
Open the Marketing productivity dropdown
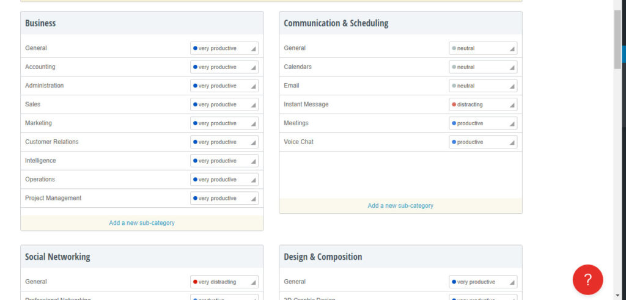point(224,123)
